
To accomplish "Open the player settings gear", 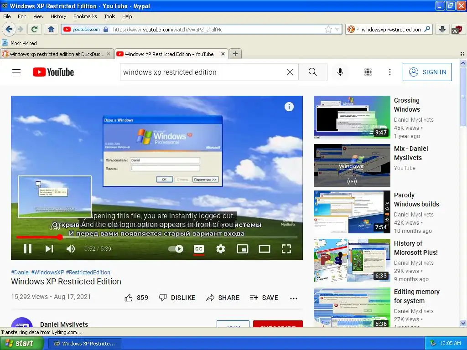I will pyautogui.click(x=221, y=249).
